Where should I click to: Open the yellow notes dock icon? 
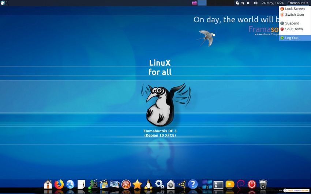click(229, 184)
